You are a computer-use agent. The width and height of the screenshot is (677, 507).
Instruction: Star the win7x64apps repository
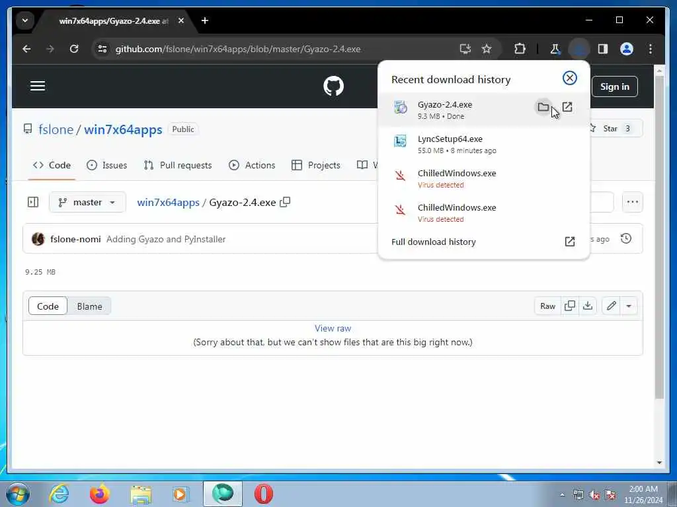click(616, 129)
